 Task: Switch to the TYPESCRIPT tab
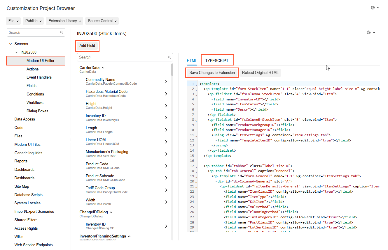pos(217,61)
